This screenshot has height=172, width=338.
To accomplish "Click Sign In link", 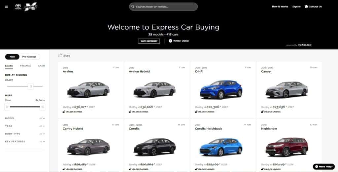I will coord(296,7).
